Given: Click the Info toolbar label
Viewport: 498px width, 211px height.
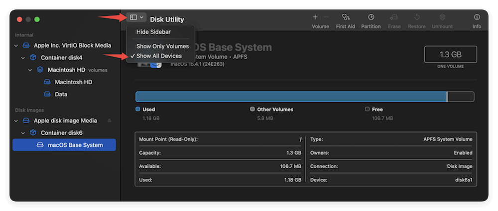Looking at the screenshot, I should coord(477,27).
